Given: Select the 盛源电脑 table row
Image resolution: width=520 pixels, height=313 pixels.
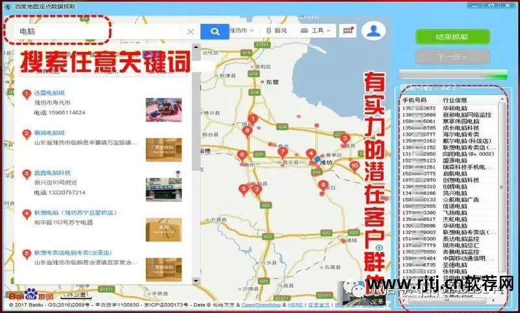Looking at the screenshot, I should (x=449, y=160).
